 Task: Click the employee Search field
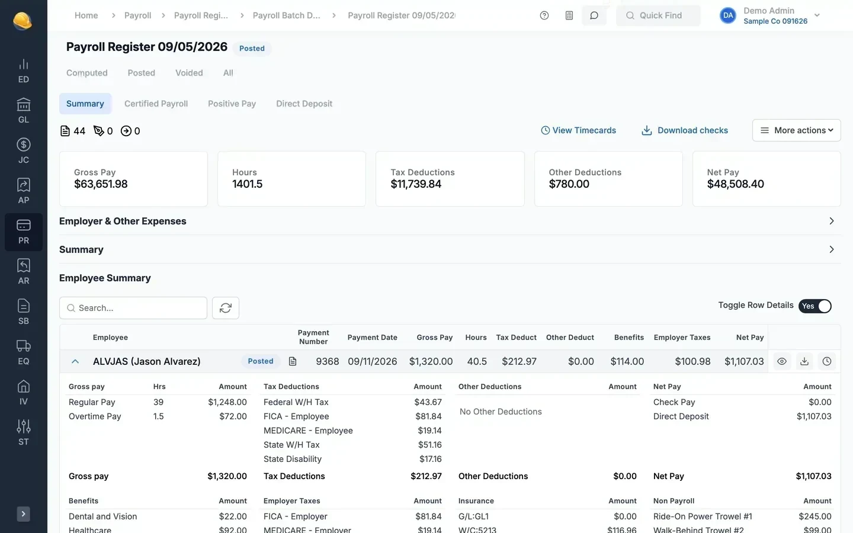pyautogui.click(x=133, y=308)
